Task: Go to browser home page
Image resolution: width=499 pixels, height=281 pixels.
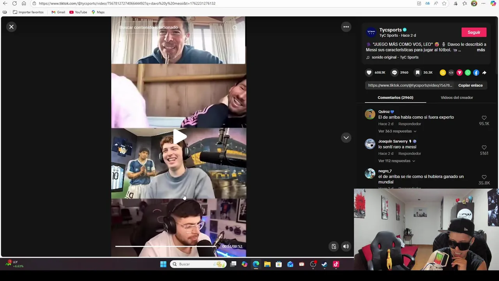Action: (x=24, y=4)
